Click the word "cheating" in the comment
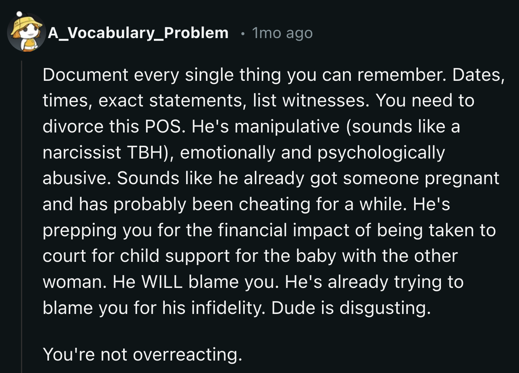This screenshot has width=519, height=373. (274, 204)
